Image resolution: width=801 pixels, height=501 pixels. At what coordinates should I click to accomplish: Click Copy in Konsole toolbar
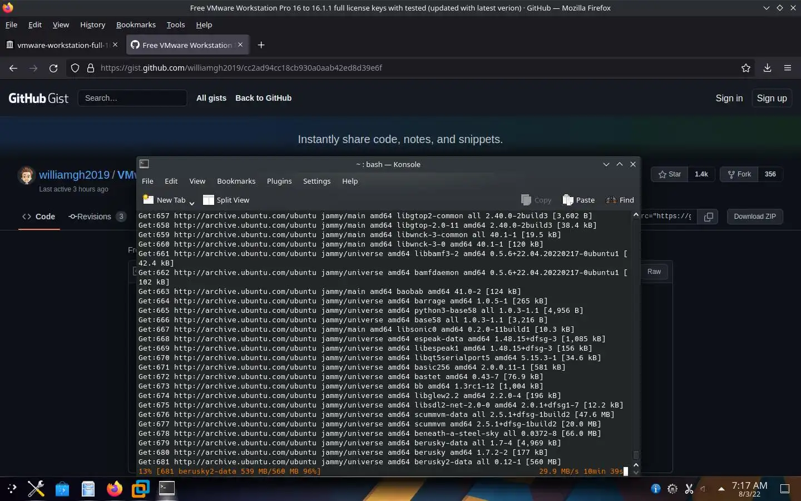536,200
